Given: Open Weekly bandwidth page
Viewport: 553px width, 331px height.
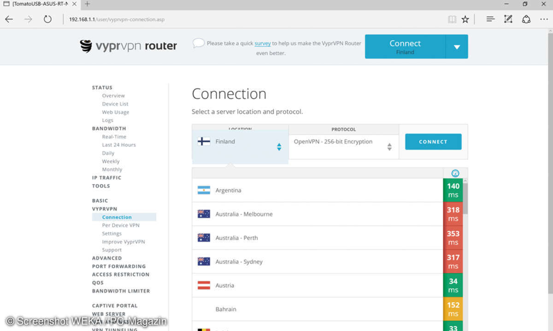Looking at the screenshot, I should [111, 161].
